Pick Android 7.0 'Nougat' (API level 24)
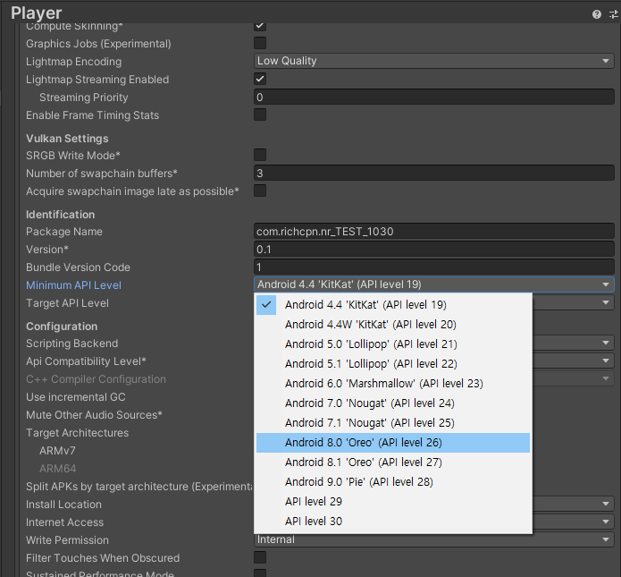The height and width of the screenshot is (577, 621). coord(393,403)
